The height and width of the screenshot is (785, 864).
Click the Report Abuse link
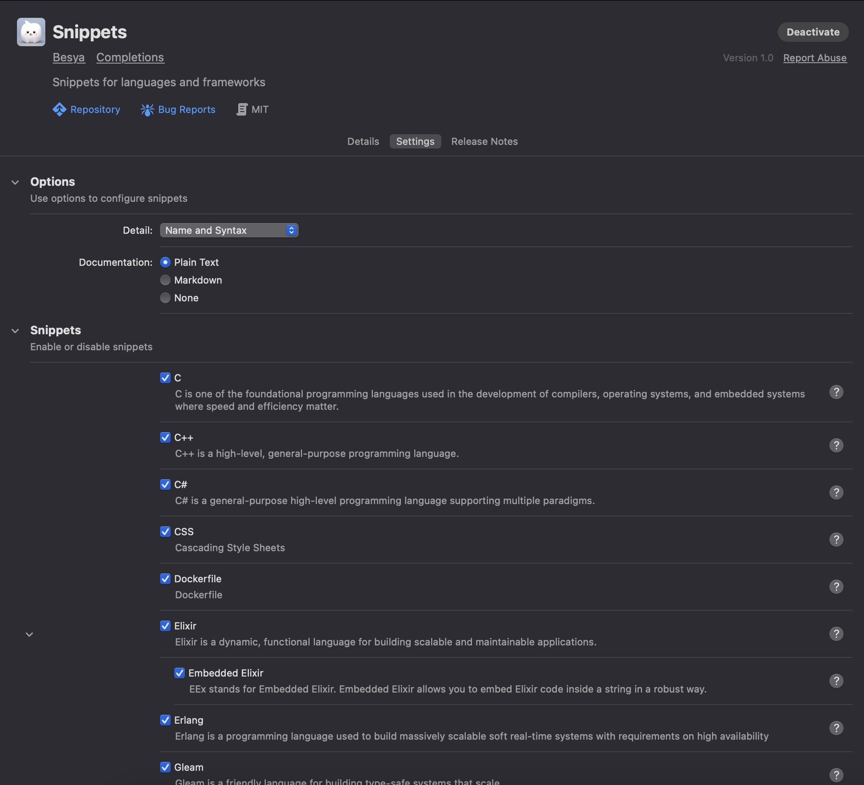tap(815, 58)
